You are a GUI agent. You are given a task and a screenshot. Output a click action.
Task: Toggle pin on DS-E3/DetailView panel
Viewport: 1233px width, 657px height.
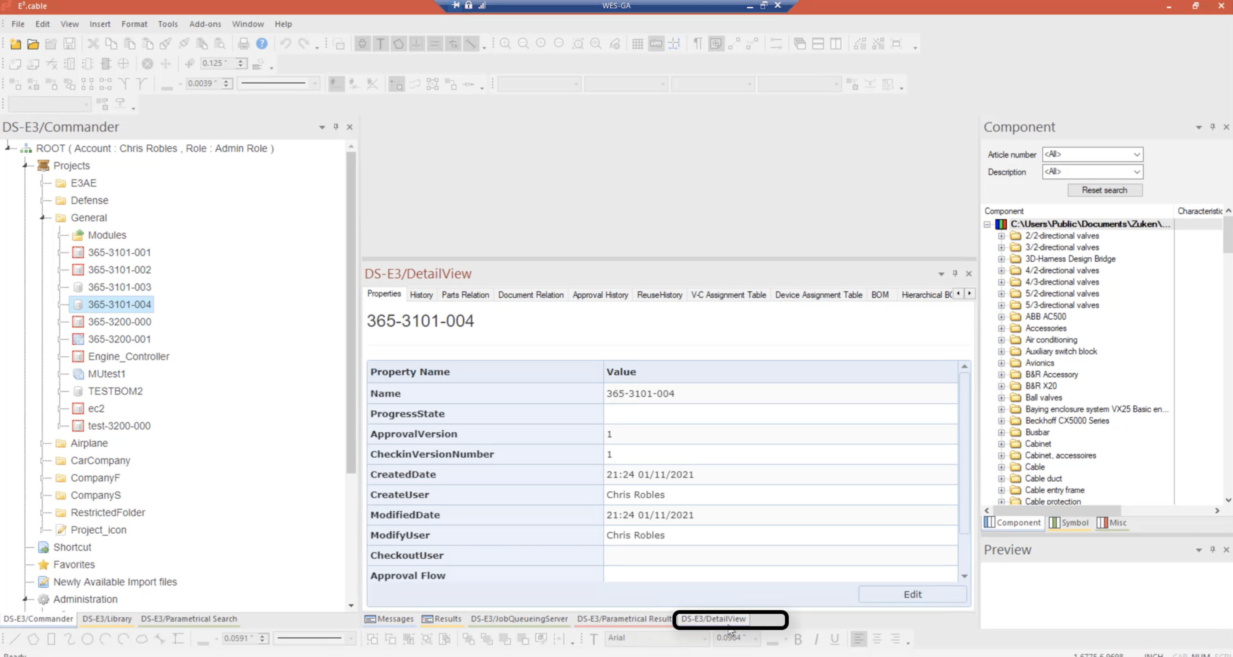955,273
